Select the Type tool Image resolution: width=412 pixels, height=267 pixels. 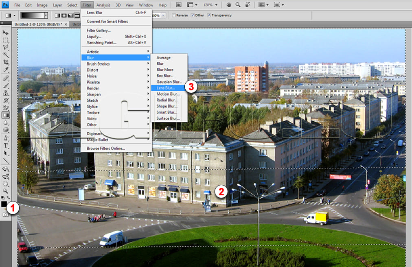pos(6,146)
